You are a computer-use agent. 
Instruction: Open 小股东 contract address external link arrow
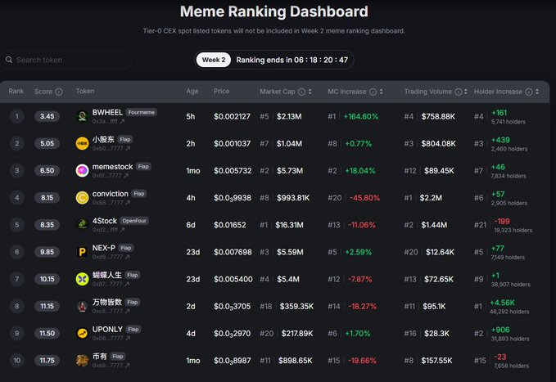point(128,149)
